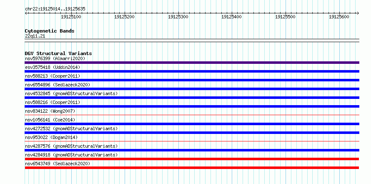Open nsv4272532 (gnomADStructuralVariants) label
Screen dimensions: 371x184
[x=71, y=129]
